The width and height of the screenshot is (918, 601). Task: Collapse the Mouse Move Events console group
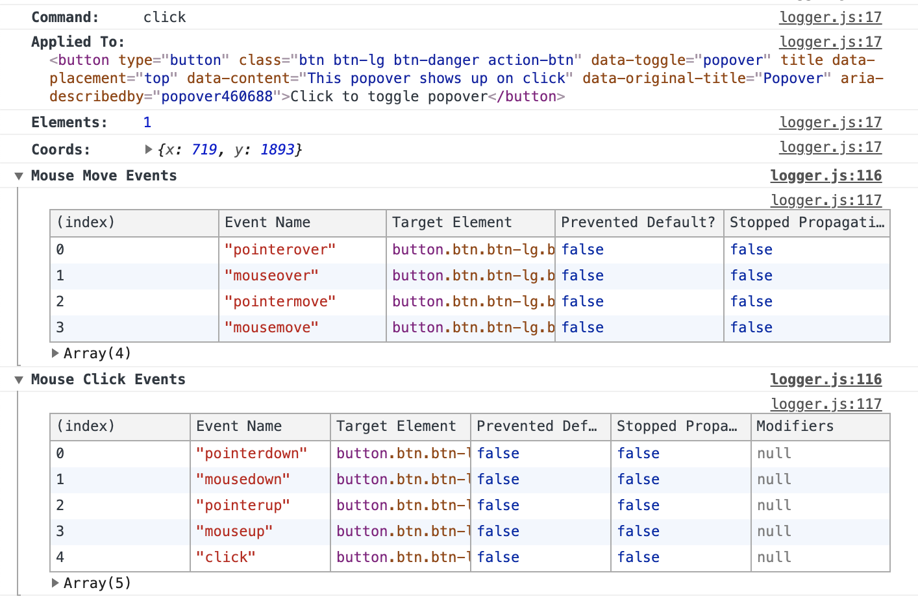pos(18,175)
